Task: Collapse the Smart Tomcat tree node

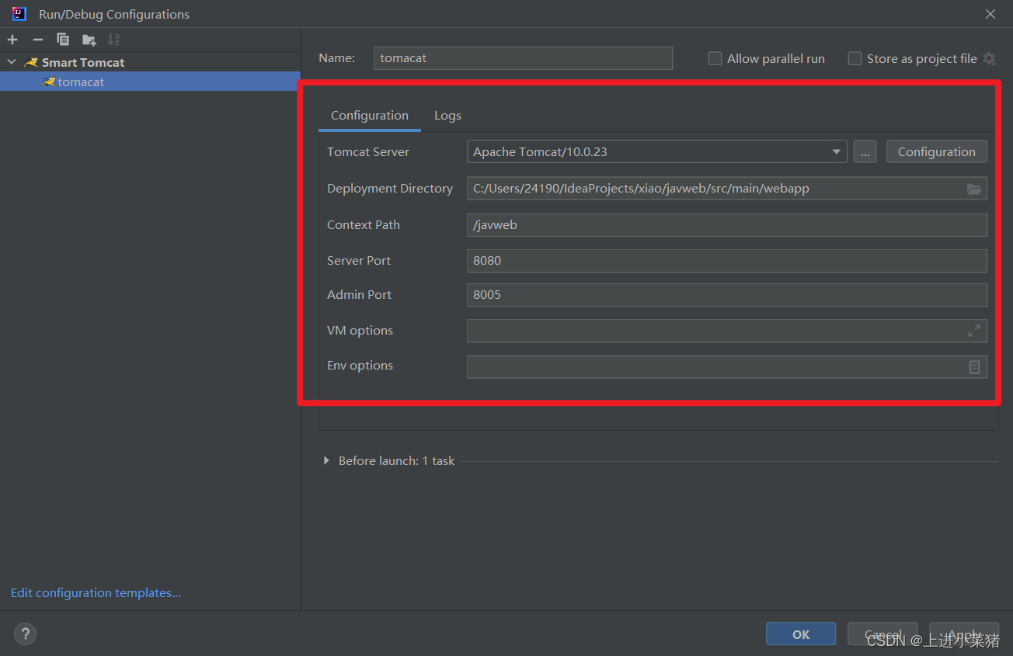Action: (12, 62)
